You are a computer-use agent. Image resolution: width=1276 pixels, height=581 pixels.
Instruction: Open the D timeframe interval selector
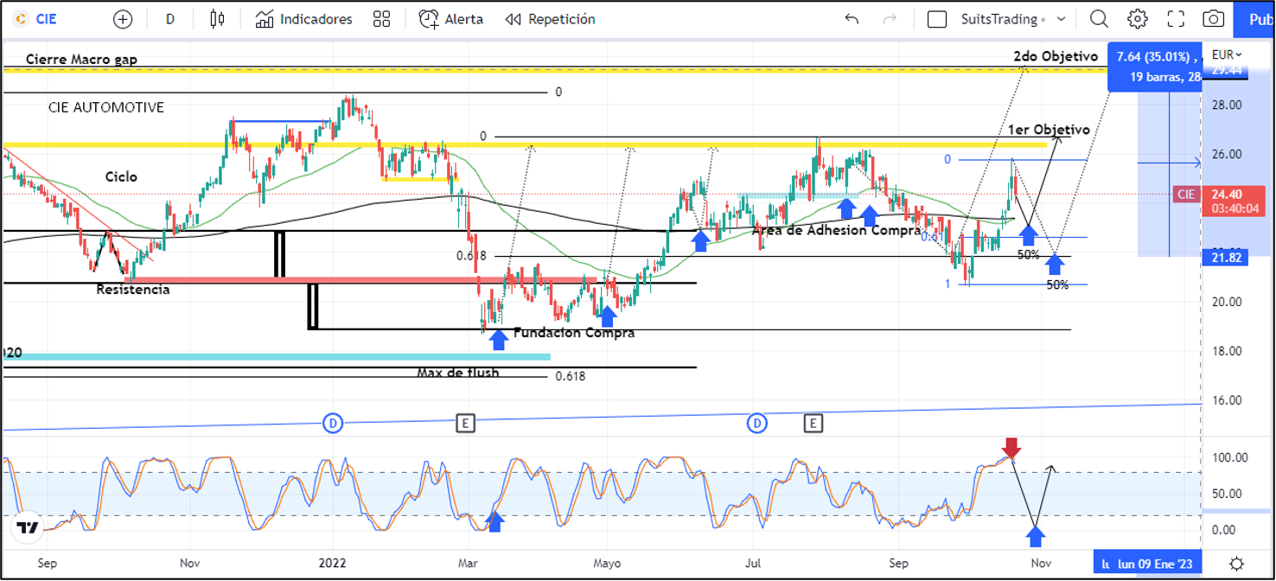pyautogui.click(x=170, y=19)
